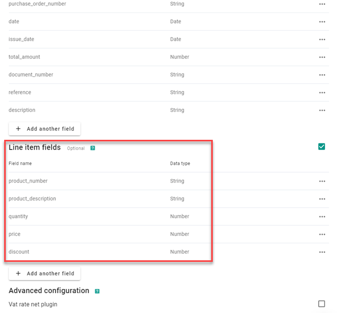Click the Date data type of issue_date
Image resolution: width=339 pixels, height=313 pixels.
coord(176,39)
